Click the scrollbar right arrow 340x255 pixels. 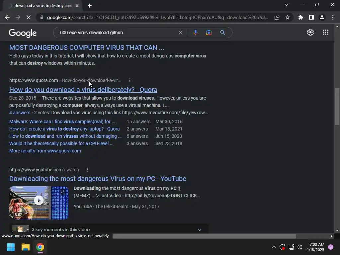click(x=332, y=236)
